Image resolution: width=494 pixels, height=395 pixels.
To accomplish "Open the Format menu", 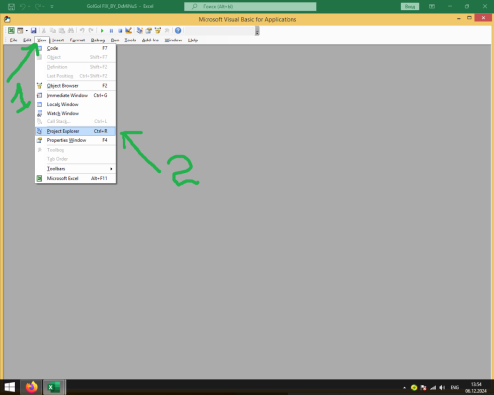I will pyautogui.click(x=77, y=40).
